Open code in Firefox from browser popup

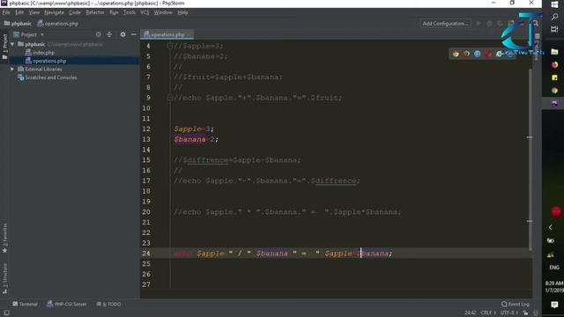[466, 54]
